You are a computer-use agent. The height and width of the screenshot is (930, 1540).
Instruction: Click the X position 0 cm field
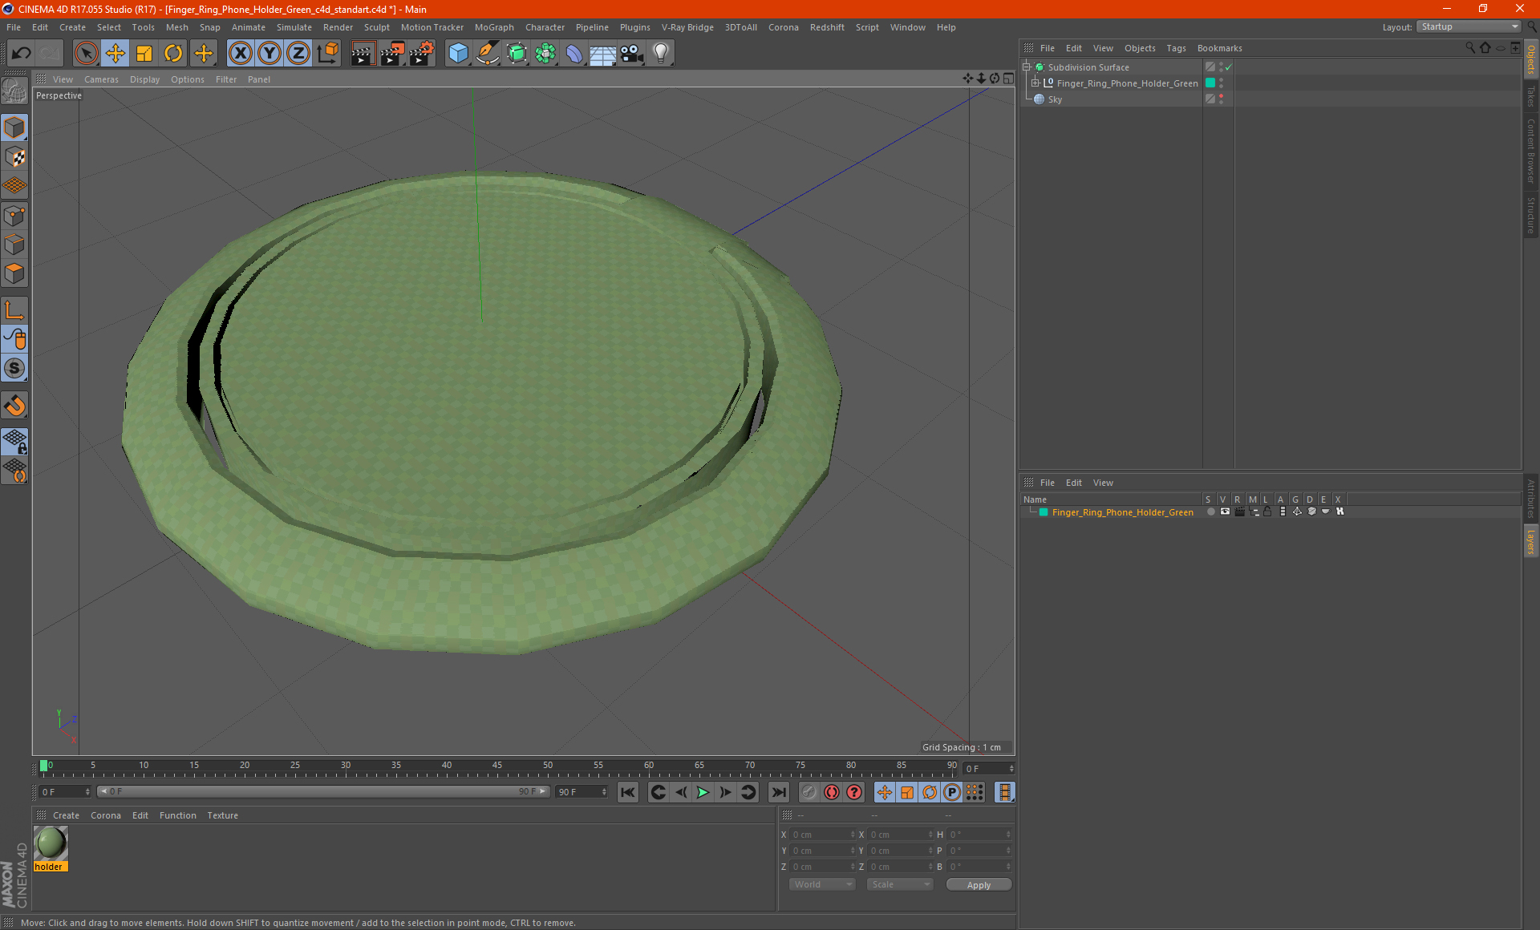(x=822, y=835)
